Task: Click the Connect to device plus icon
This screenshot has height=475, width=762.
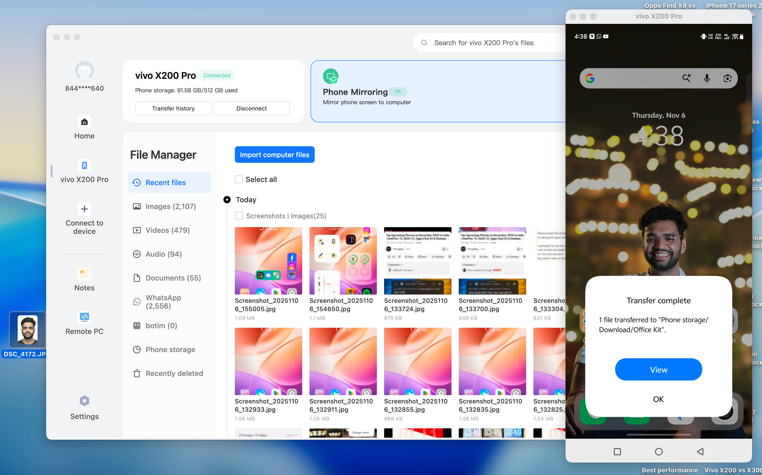Action: click(x=84, y=209)
